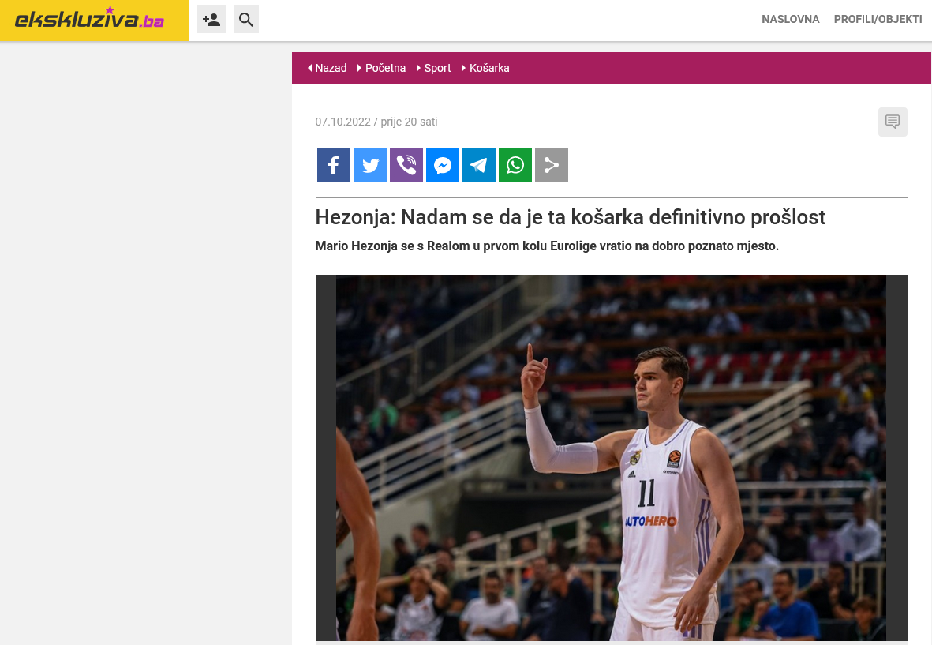Viewport: 932px width, 645px height.
Task: Go to NASLOVNA in the top menu
Action: (791, 19)
